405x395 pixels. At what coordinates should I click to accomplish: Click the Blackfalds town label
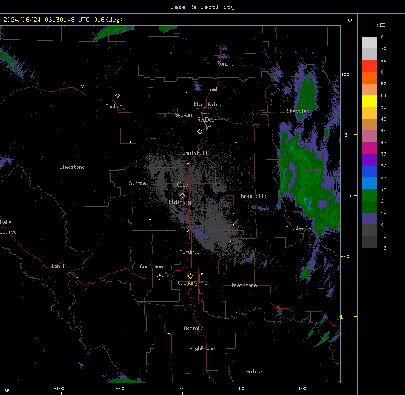pyautogui.click(x=207, y=105)
